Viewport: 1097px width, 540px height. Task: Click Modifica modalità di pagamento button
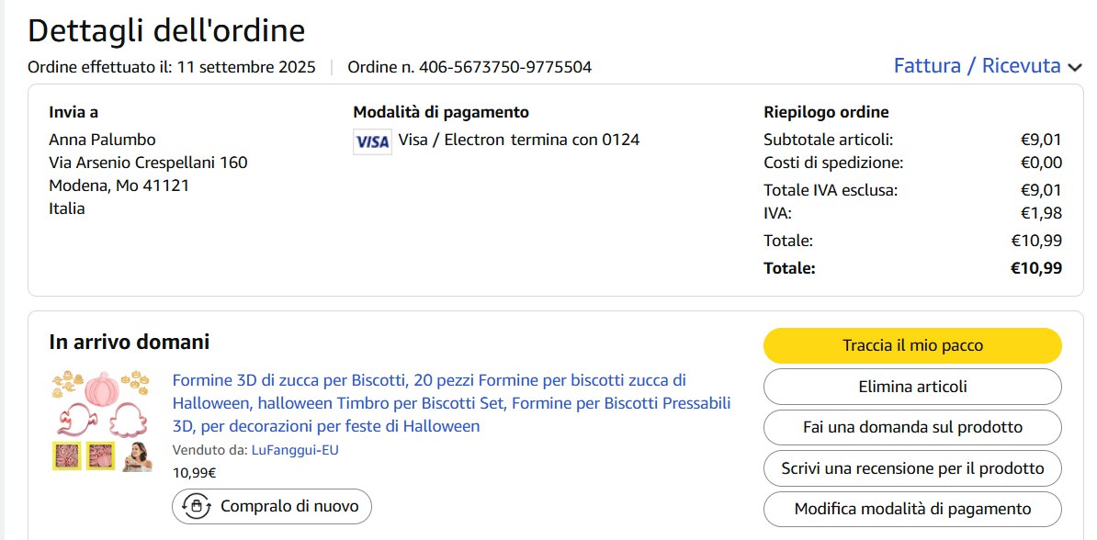912,509
